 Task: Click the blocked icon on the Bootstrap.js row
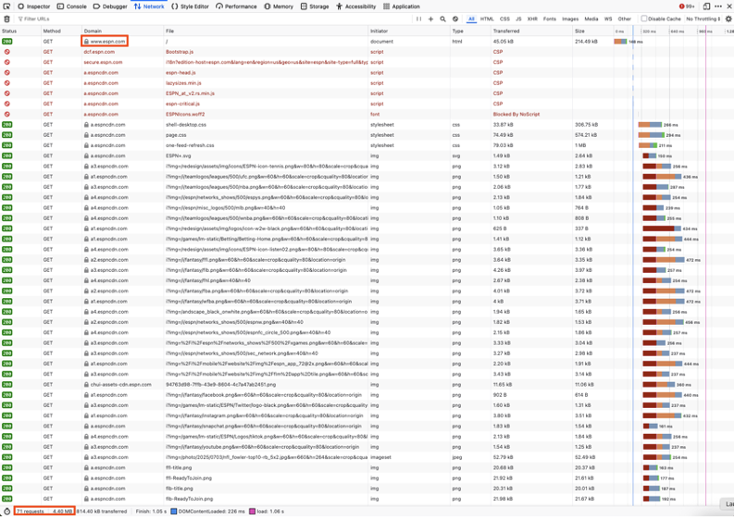pos(7,52)
